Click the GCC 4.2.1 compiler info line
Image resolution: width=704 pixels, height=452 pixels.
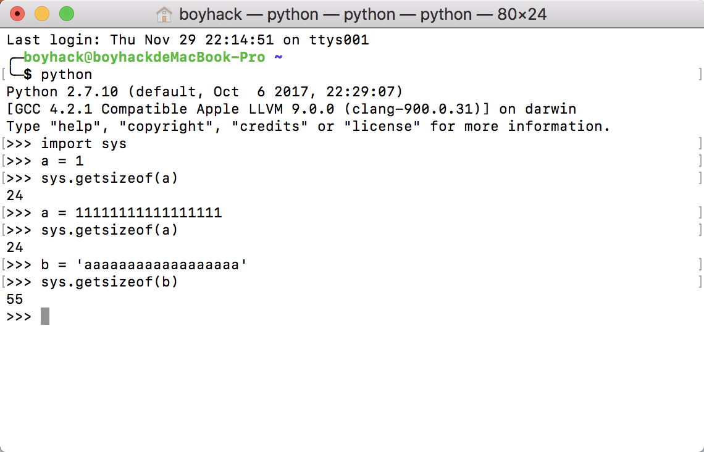click(291, 109)
